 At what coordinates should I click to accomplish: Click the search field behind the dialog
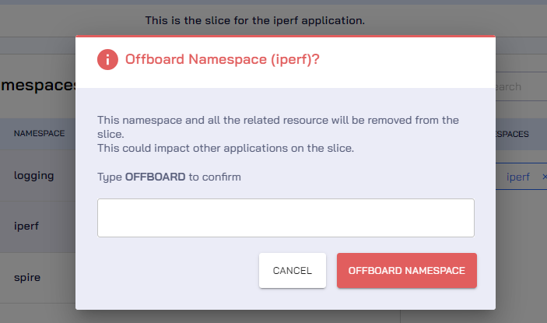pos(521,86)
